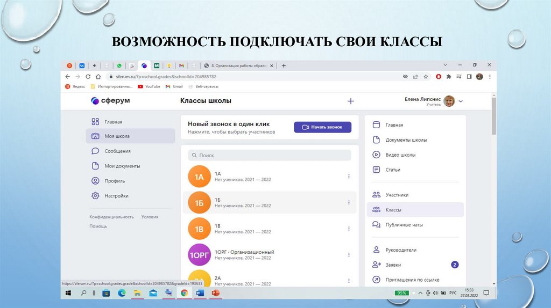Image resolution: width=551 pixels, height=308 pixels.
Task: Click the Поиск search field
Action: tap(270, 155)
